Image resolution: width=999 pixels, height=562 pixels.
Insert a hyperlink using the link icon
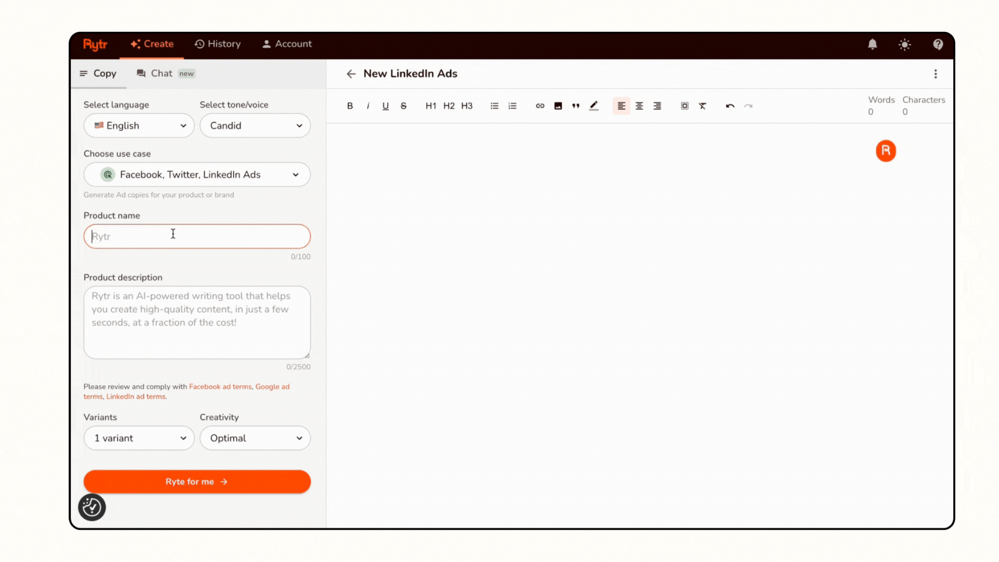pyautogui.click(x=540, y=106)
